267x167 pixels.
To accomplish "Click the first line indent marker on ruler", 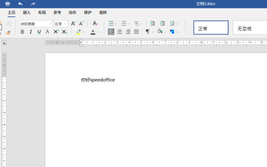I will [81, 41].
